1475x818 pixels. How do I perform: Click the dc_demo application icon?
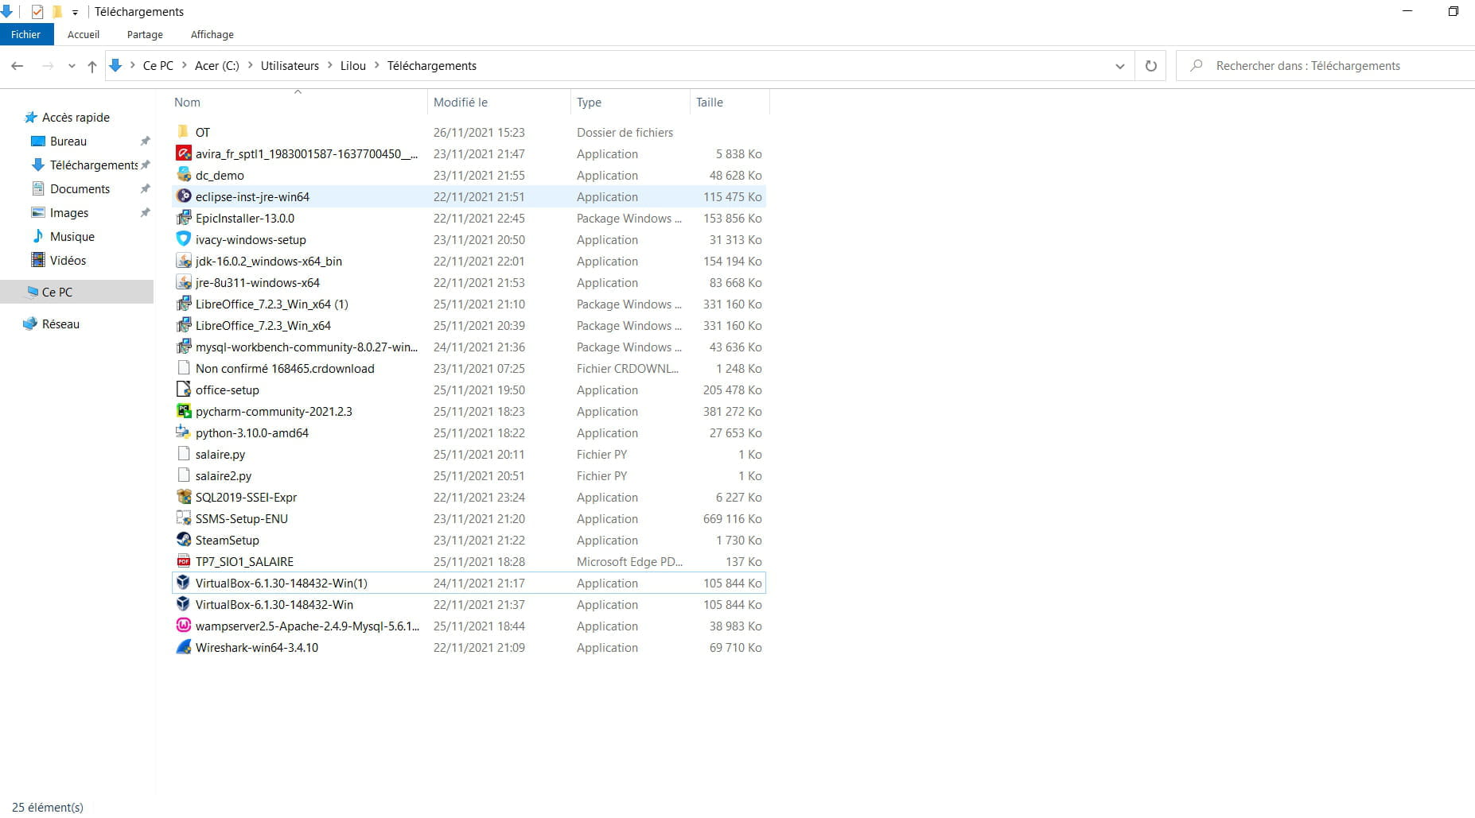pyautogui.click(x=184, y=175)
